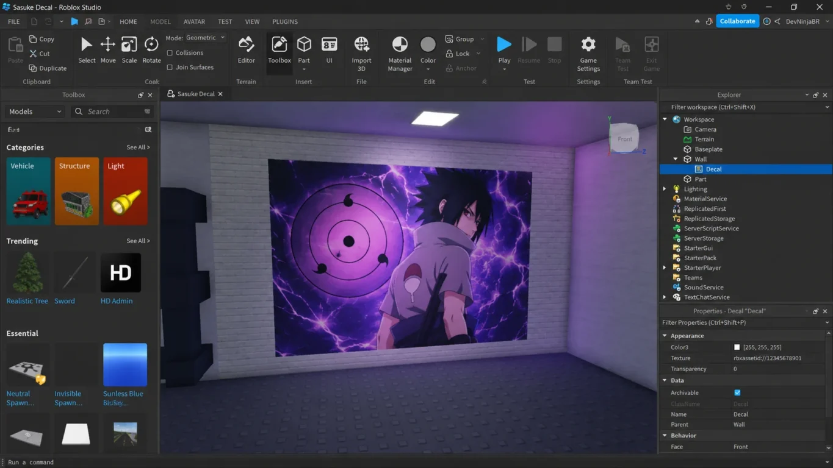The height and width of the screenshot is (468, 833).
Task: Click the Cut clipboard button
Action: (x=40, y=54)
